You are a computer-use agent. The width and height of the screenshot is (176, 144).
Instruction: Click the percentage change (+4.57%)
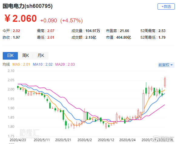71,21
